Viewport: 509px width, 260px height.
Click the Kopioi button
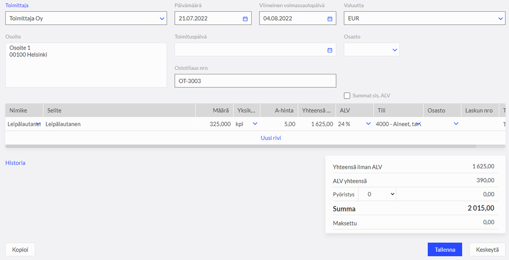pos(20,249)
